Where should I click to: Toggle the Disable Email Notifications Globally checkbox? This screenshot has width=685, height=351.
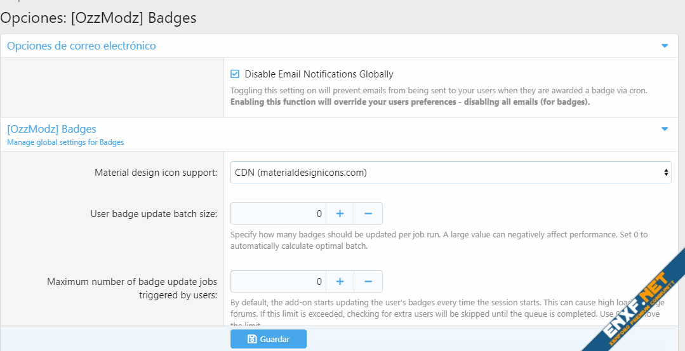point(235,74)
